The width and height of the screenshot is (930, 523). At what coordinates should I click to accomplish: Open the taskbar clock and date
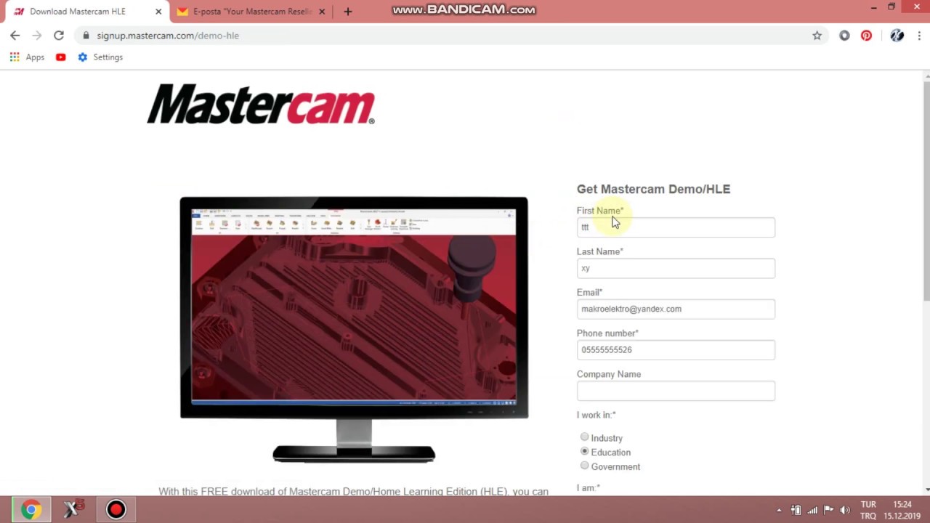tap(902, 510)
